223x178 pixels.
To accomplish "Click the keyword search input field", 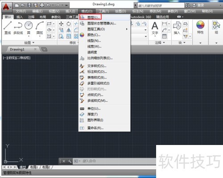I will click(161, 5).
